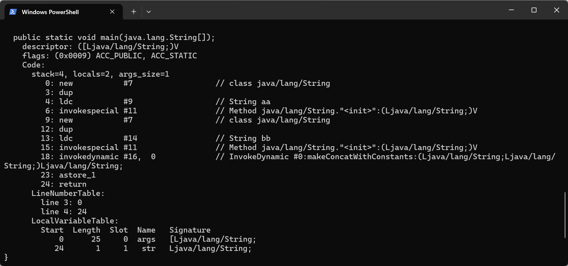Minimize the terminal window
This screenshot has width=568, height=266.
[511, 10]
